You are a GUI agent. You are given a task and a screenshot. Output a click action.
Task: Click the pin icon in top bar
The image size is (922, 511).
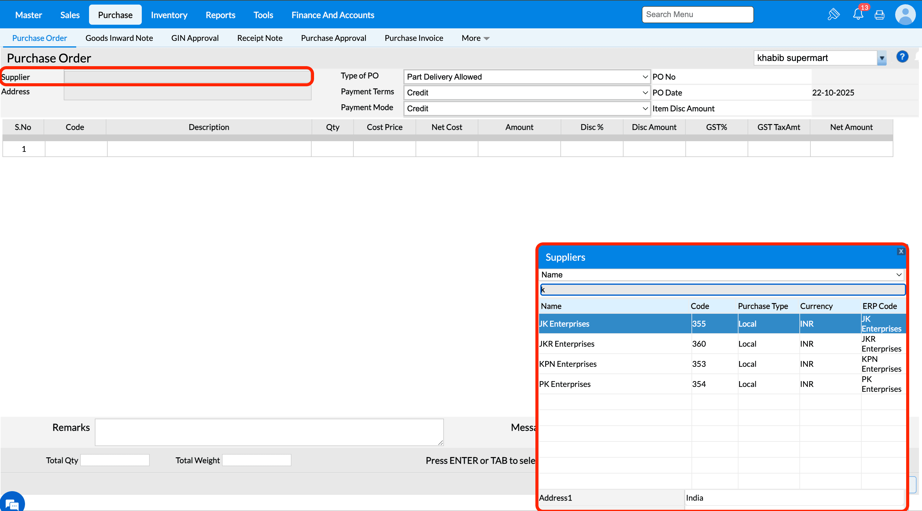tap(833, 15)
